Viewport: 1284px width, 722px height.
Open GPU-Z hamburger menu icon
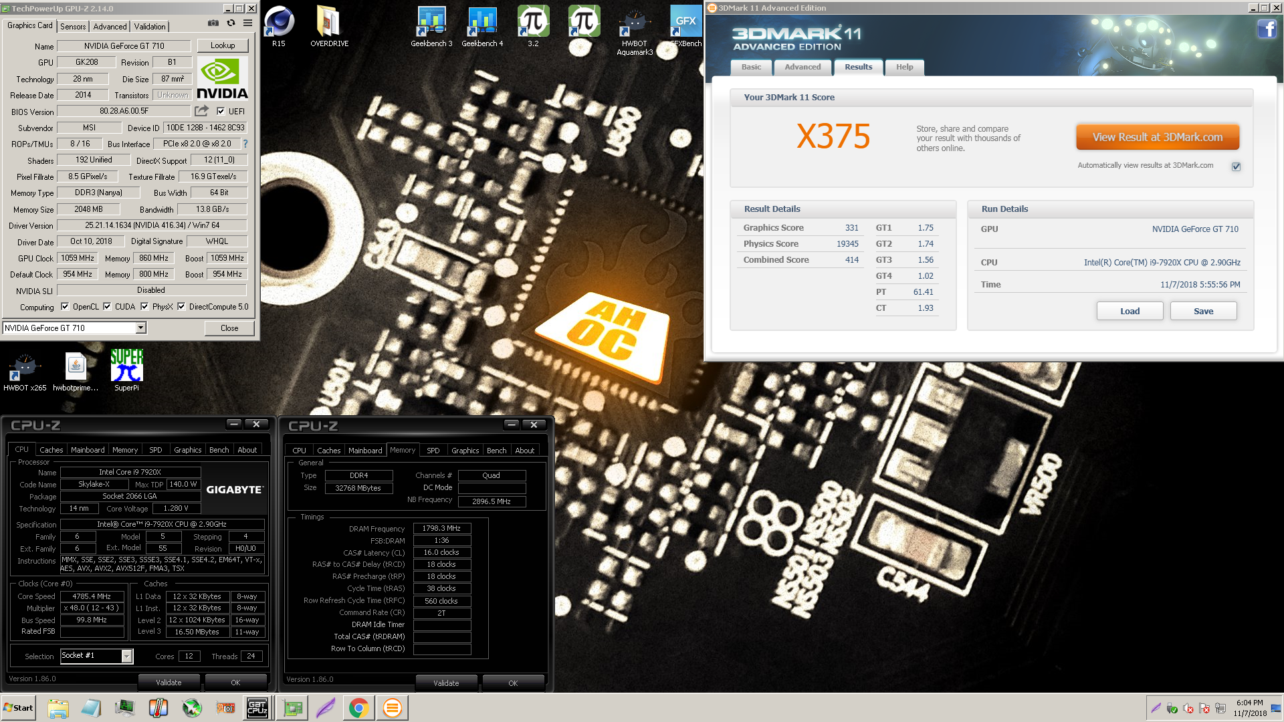click(247, 23)
